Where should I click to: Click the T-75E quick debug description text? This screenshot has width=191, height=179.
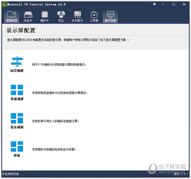point(59,65)
